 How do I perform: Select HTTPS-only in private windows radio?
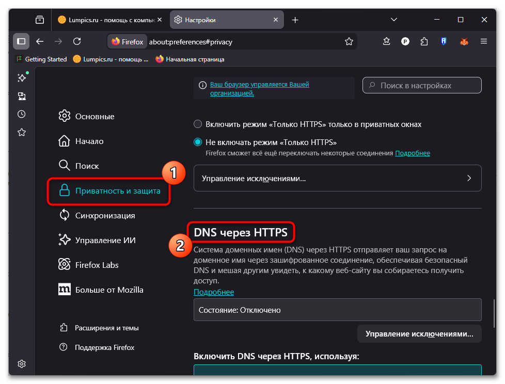click(198, 124)
